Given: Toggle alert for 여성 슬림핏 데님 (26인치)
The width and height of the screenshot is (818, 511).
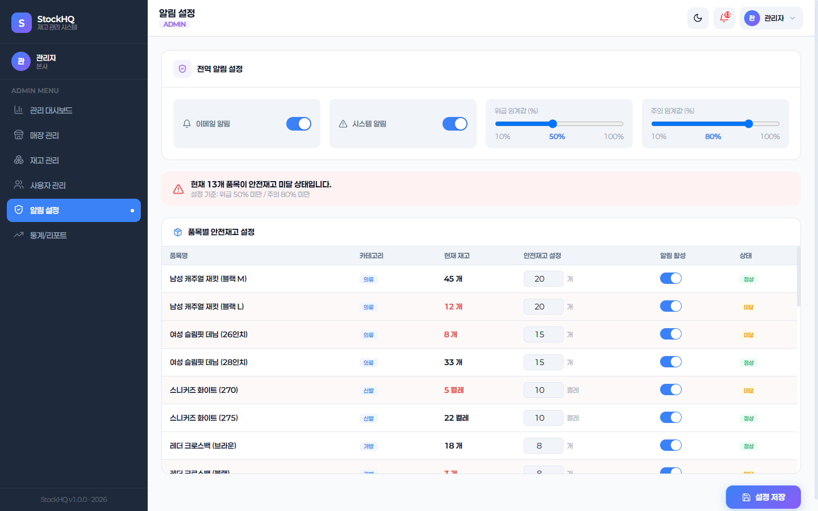Looking at the screenshot, I should [671, 334].
